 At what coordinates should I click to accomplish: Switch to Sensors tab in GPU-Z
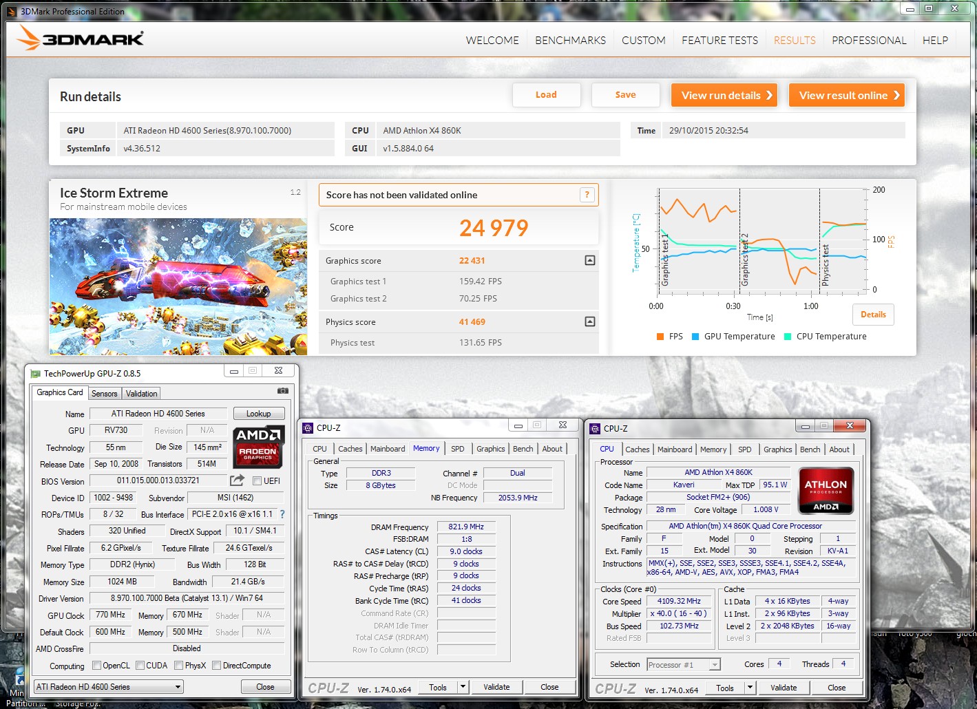105,393
